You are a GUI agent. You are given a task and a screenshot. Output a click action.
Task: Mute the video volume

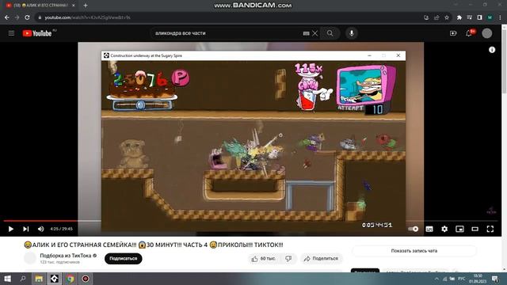pyautogui.click(x=40, y=229)
